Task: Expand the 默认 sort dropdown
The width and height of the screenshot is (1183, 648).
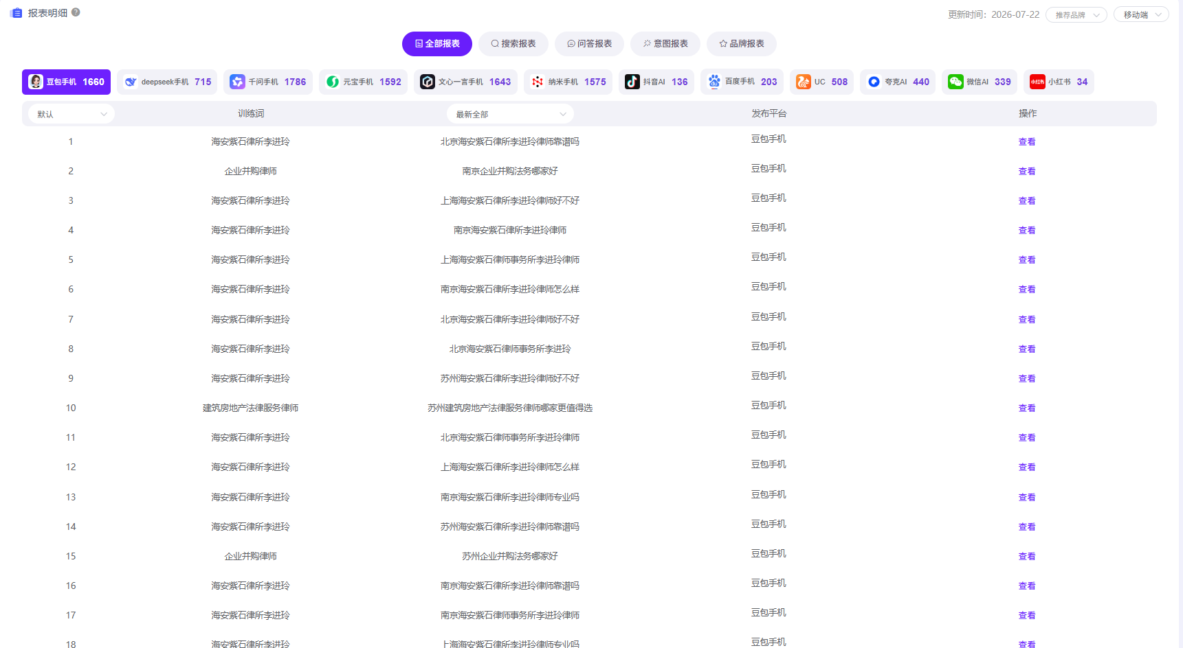Action: (x=71, y=114)
